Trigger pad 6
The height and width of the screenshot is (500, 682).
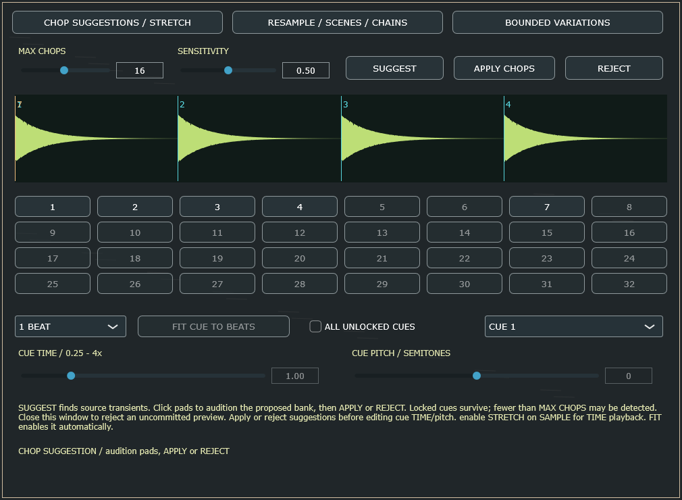tap(465, 207)
